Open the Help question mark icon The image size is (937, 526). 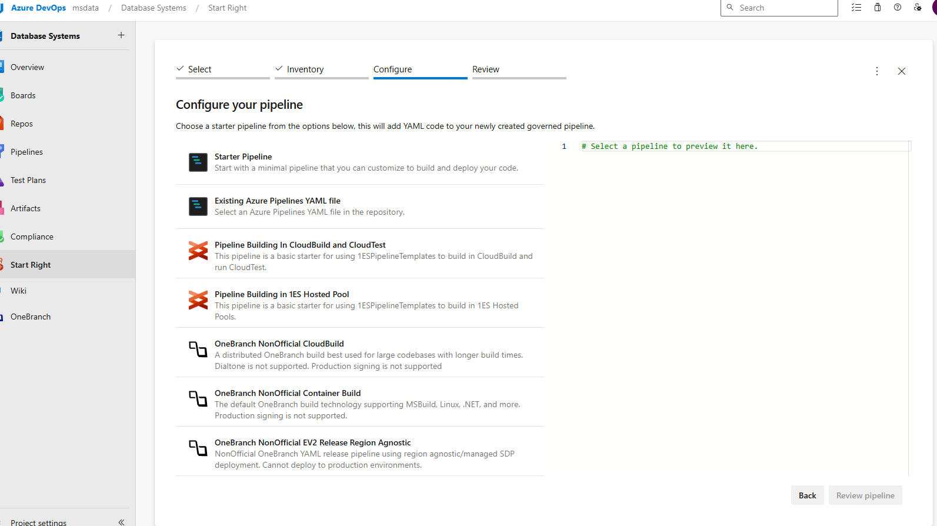(898, 8)
